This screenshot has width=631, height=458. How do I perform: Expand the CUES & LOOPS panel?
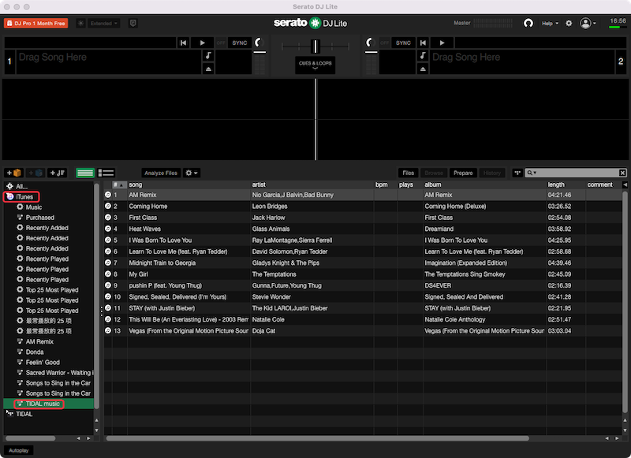point(315,65)
